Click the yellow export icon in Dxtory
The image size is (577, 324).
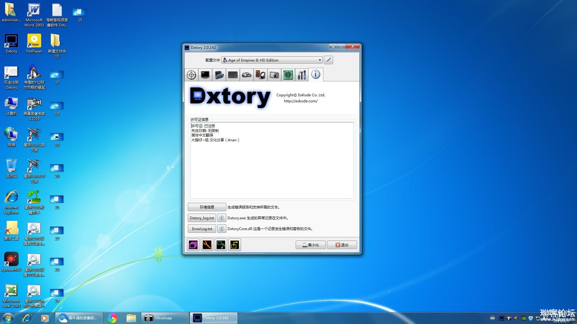pos(235,245)
